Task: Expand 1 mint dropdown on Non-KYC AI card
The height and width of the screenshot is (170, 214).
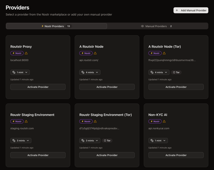Action: tap(158, 141)
